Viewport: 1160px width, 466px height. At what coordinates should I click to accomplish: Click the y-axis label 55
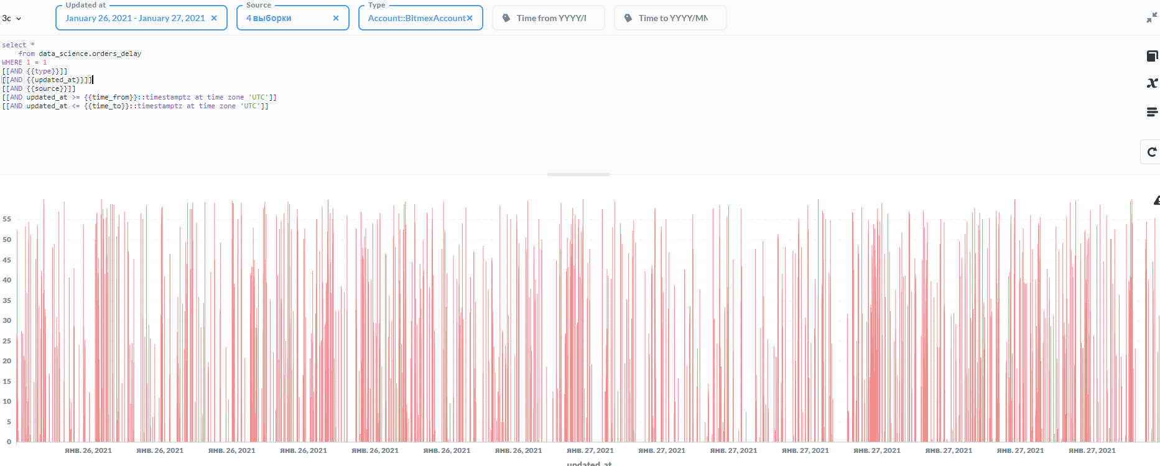[x=7, y=219]
